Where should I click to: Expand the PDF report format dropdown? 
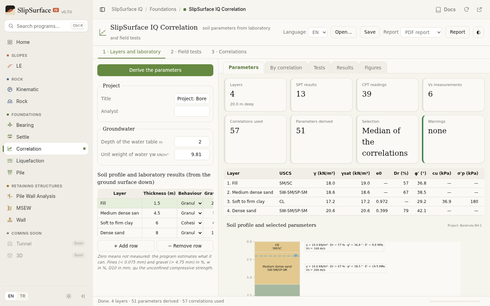421,32
